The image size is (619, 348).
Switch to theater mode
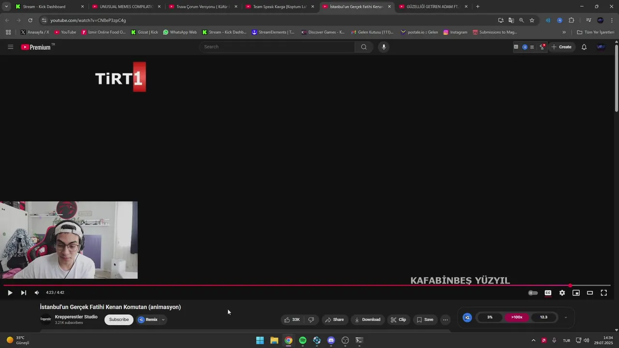(x=590, y=292)
